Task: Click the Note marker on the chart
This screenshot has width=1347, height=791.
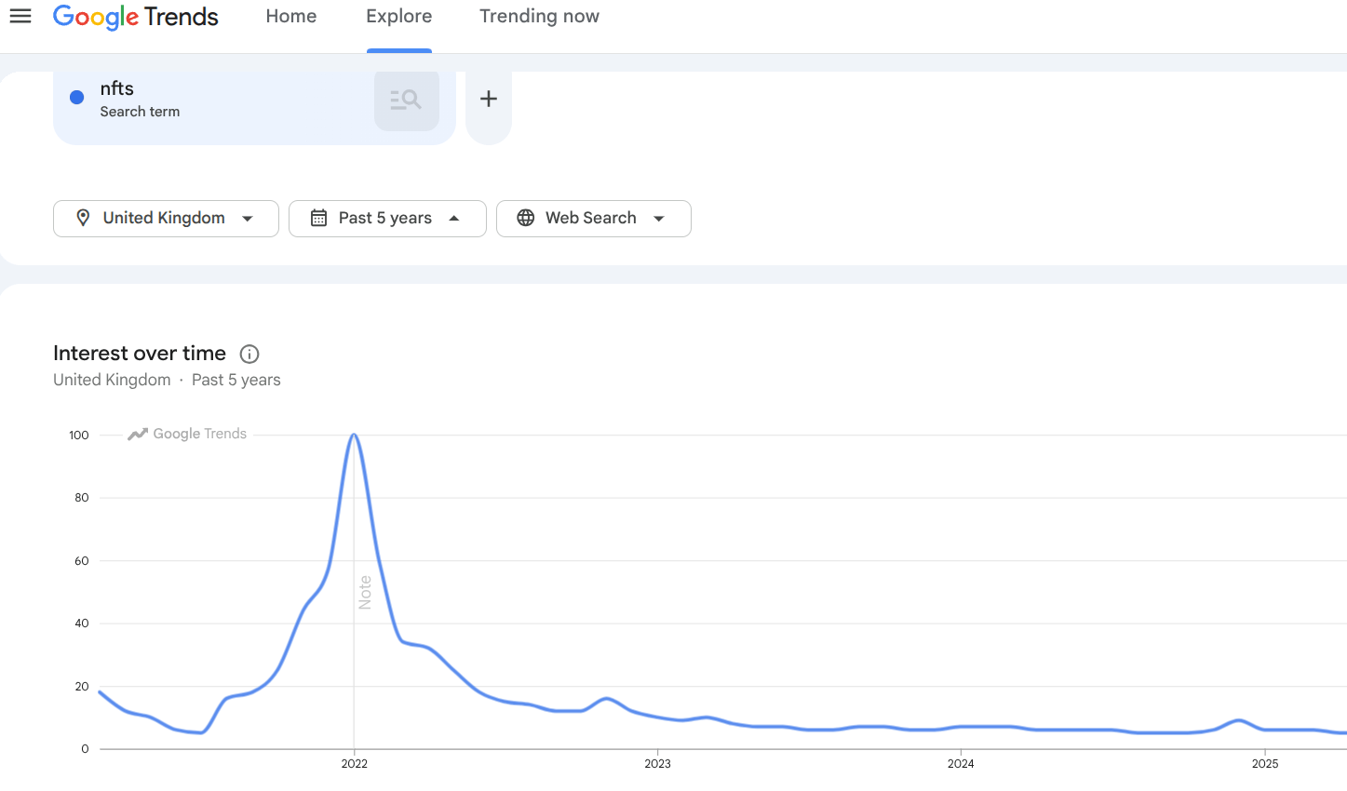Action: (x=364, y=591)
